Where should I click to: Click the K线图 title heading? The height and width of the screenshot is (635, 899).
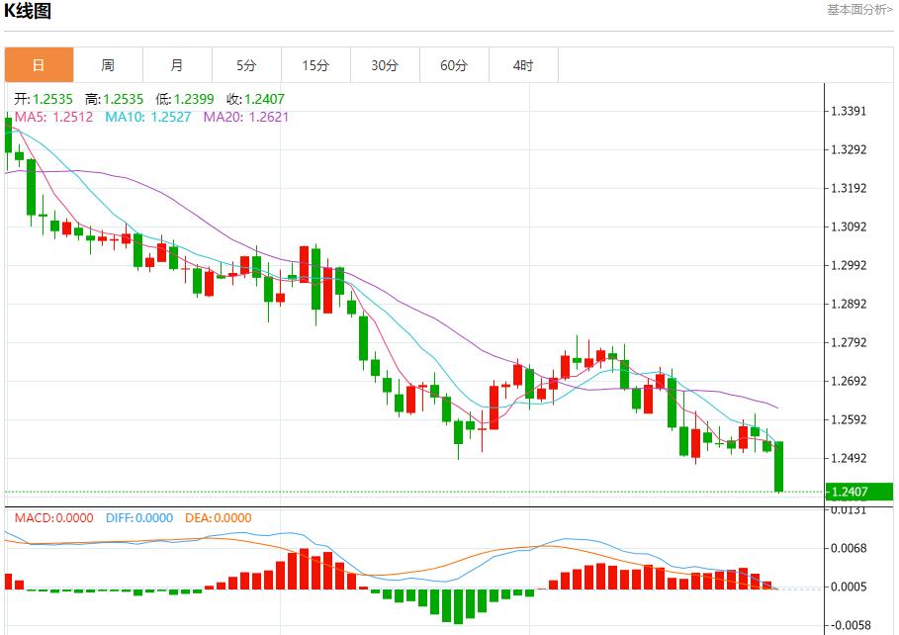[28, 12]
